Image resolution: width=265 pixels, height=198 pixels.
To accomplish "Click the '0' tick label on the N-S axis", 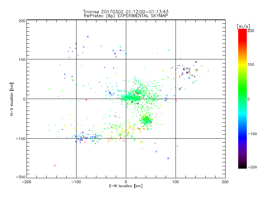I will tap(24, 99).
